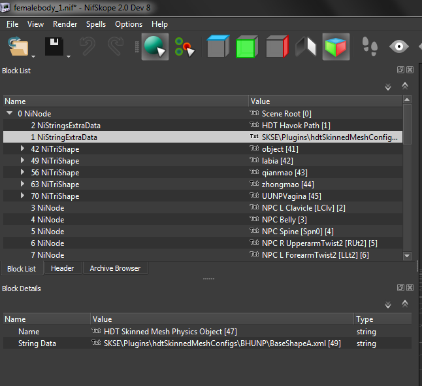The width and height of the screenshot is (422, 386).
Task: Select the 3 NiNode row
Action: click(x=203, y=208)
